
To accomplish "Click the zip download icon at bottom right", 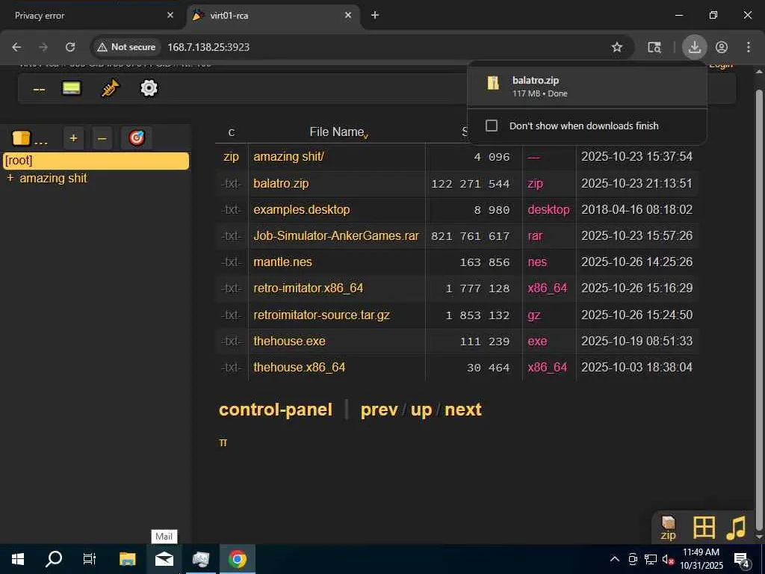I will click(x=668, y=528).
